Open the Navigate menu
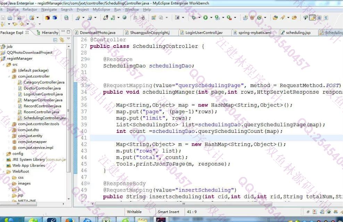 (x=49, y=9)
